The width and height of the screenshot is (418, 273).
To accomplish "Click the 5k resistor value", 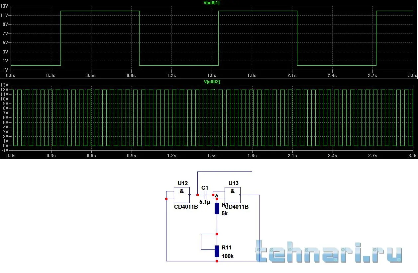I will 225,213.
